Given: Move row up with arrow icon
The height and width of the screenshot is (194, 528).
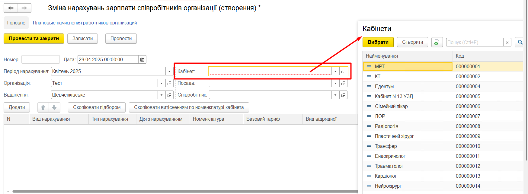Looking at the screenshot, I should 43,107.
